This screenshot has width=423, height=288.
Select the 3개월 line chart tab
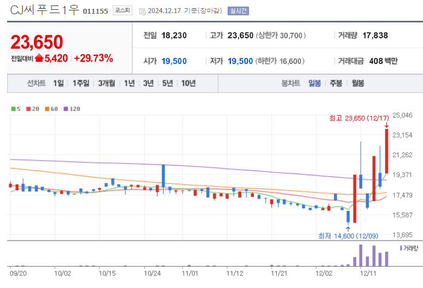pos(107,83)
